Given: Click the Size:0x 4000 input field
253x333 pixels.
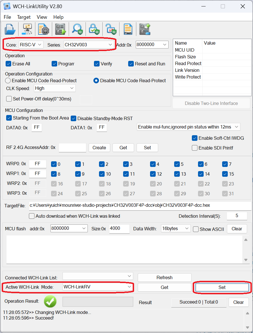Looking at the screenshot, I should pyautogui.click(x=119, y=229).
